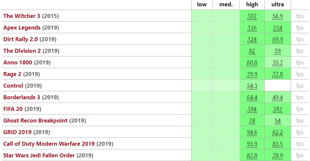This screenshot has width=310, height=161.
Task: Open The Witcher 3 game link
Action: click(x=22, y=16)
